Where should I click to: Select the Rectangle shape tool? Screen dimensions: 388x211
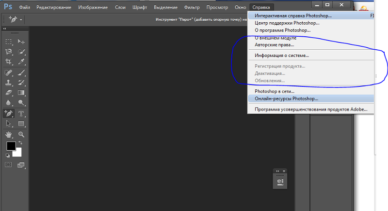[21, 123]
